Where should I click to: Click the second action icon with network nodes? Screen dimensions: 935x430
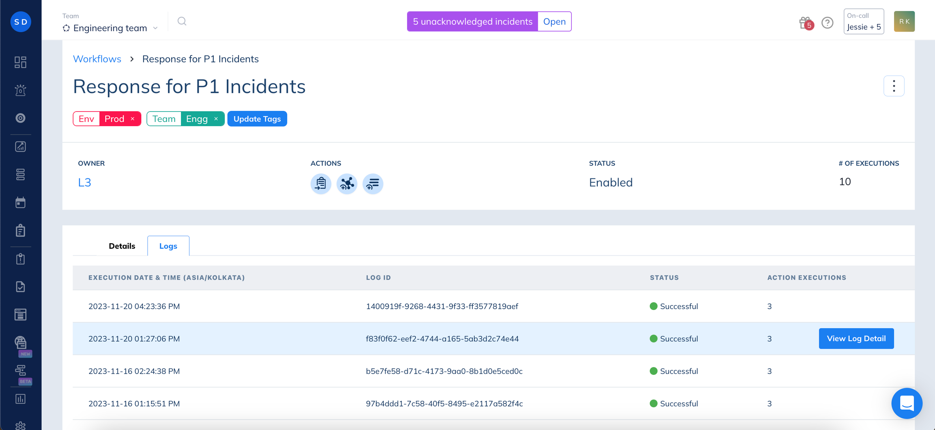(x=347, y=184)
